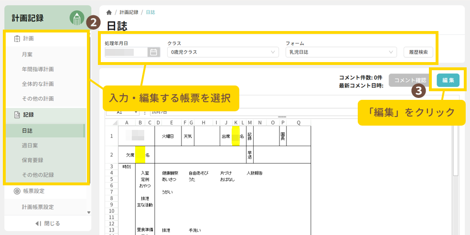Screen dimensions: 470x235
Task: Open 保育要録 from the sidebar
Action: [32, 160]
